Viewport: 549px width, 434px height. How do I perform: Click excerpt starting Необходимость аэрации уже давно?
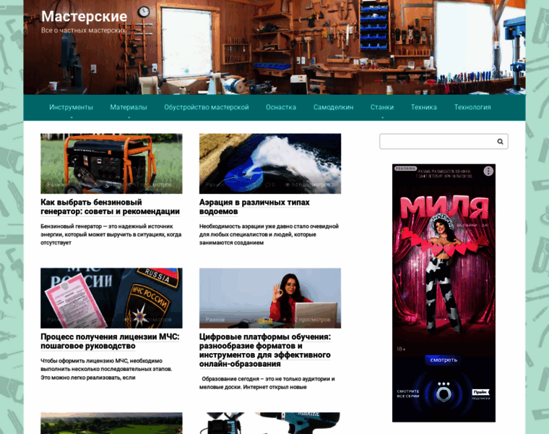(x=269, y=234)
